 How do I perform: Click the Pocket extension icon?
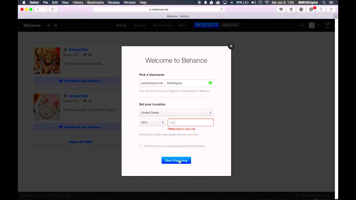click(281, 9)
